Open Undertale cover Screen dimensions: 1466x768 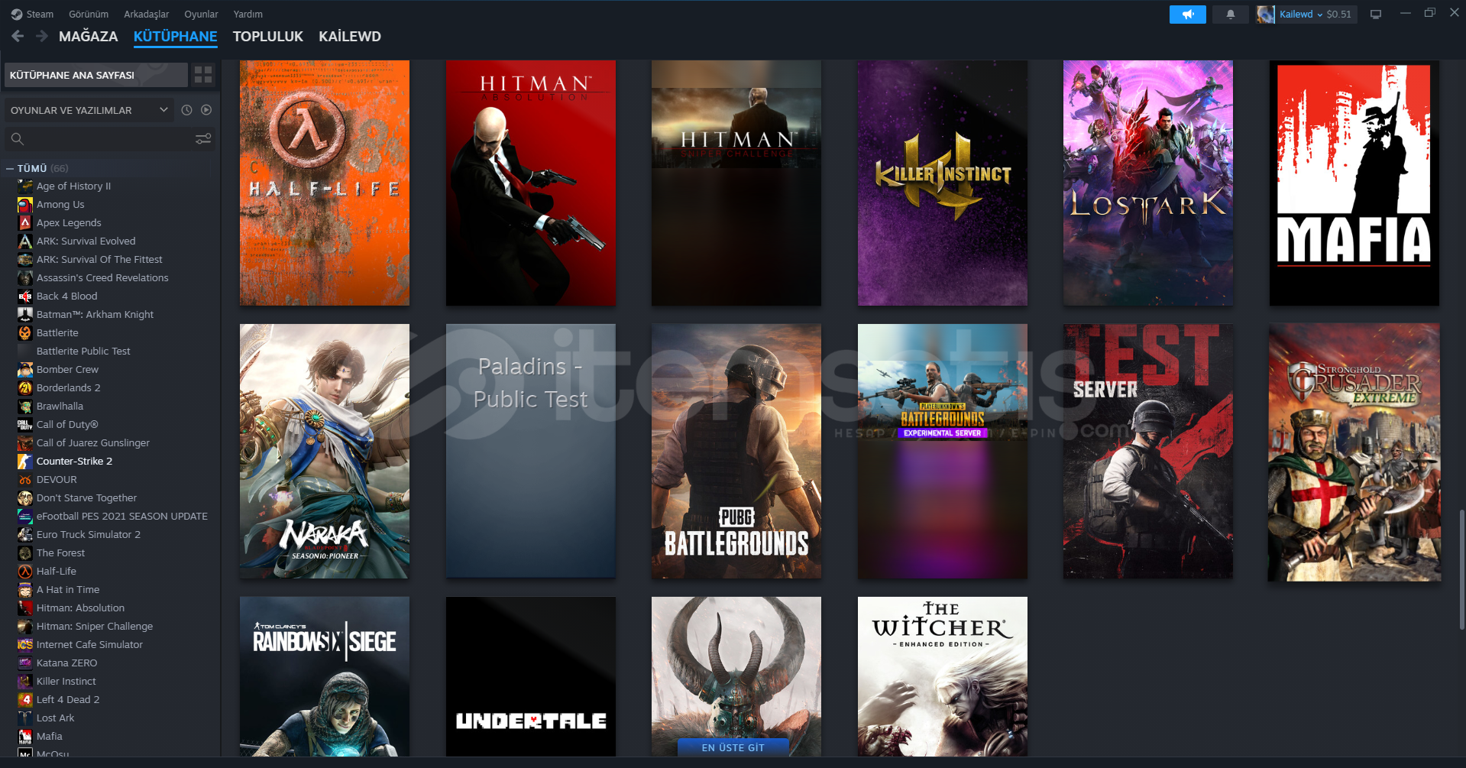(x=531, y=677)
